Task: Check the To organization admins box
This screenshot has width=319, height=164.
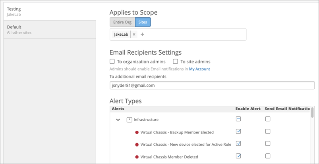Action: [112, 62]
